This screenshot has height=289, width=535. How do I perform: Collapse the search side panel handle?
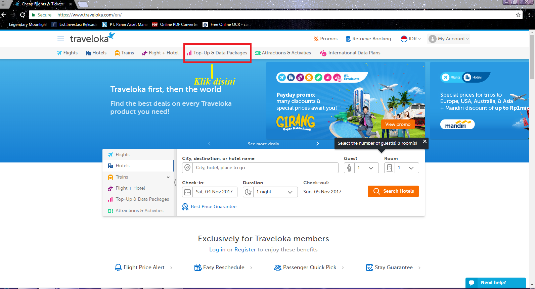click(x=175, y=183)
